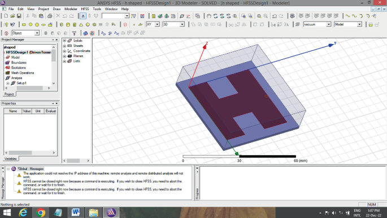Select the Draw torus tool
The height and width of the screenshot is (218, 387).
point(94,25)
